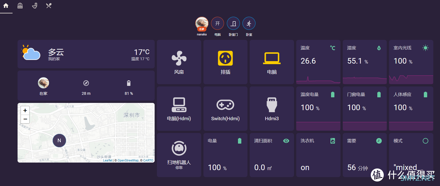Click the 温度电量 battery icon
This screenshot has height=186, width=440.
pos(333,94)
